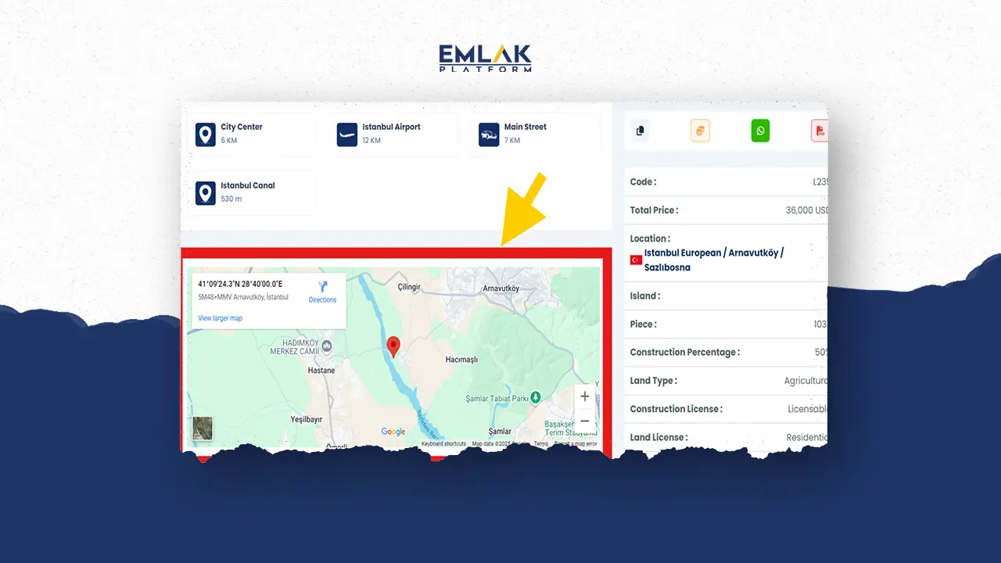
Task: Download the listing using the PDF icon
Action: pos(820,131)
